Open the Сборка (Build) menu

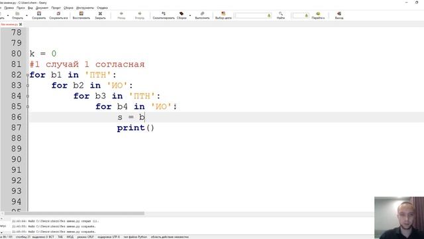(x=68, y=8)
